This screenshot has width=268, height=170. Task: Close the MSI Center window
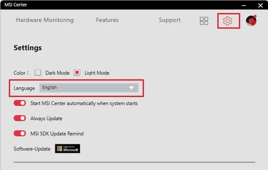[260, 5]
